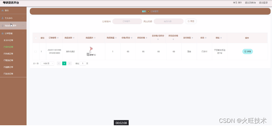Screen dimensions: 272x127
Task: Click the 操作 column header
Action: 247,38
